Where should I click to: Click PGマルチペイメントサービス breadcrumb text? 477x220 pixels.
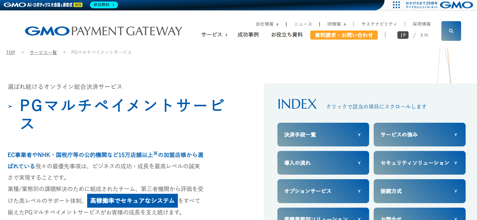tap(102, 52)
